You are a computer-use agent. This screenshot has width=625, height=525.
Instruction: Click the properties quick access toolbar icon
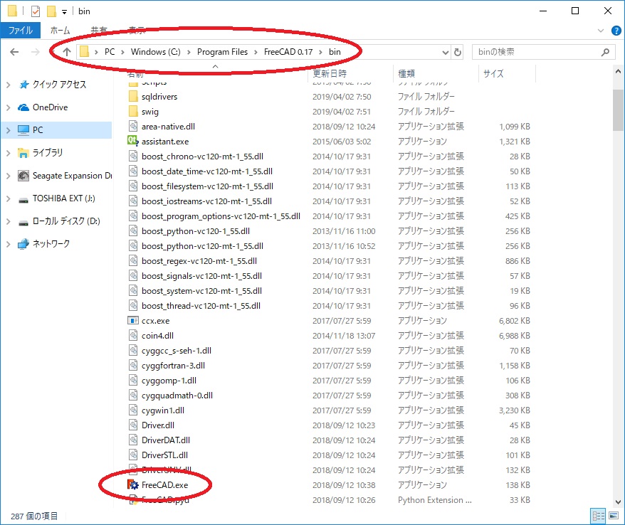(36, 11)
